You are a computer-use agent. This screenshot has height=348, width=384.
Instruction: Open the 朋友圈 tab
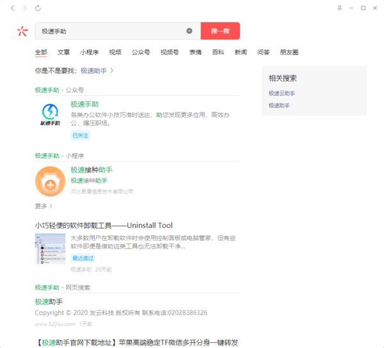pyautogui.click(x=289, y=52)
